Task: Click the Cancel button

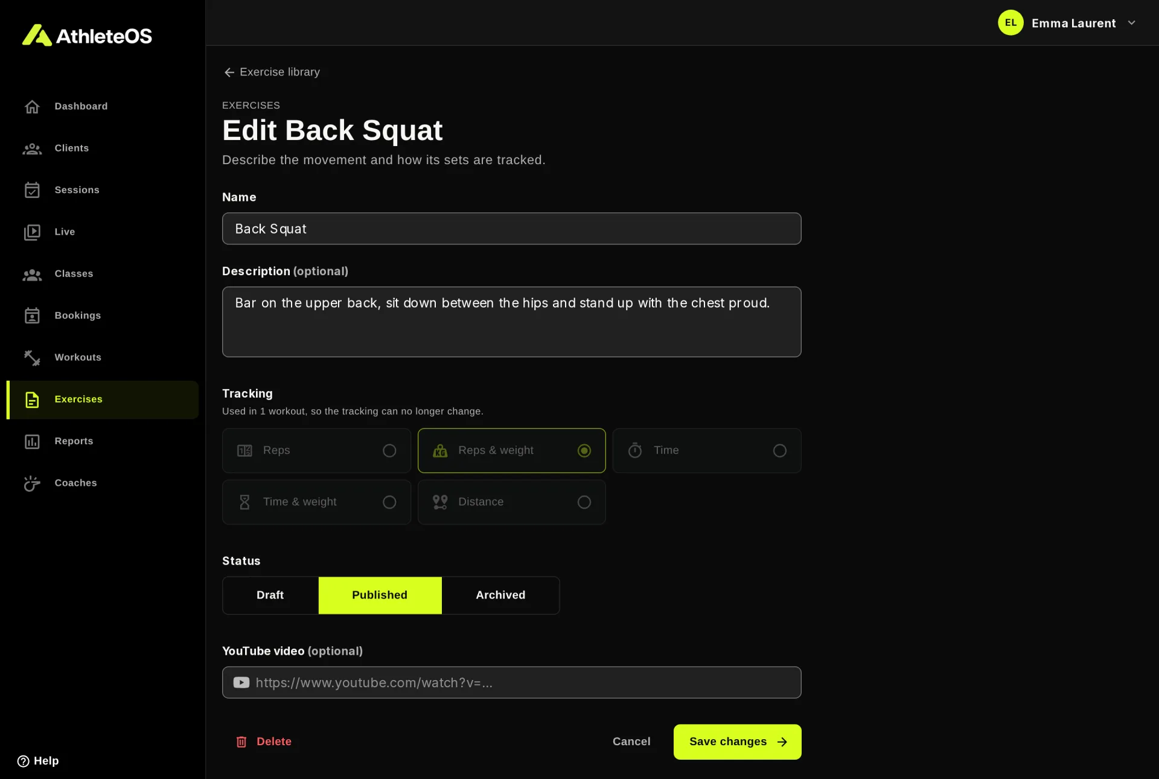Action: [631, 742]
